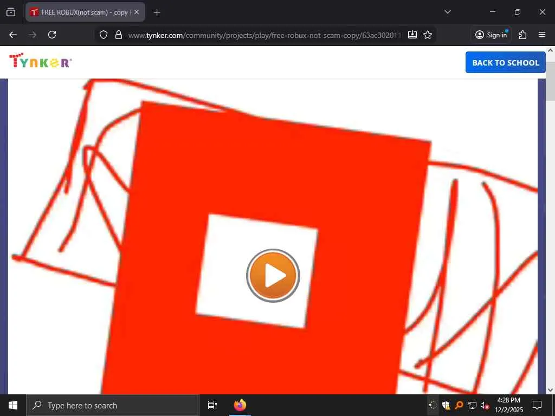Open the Firefox hamburger application menu
The image size is (555, 416).
(542, 35)
